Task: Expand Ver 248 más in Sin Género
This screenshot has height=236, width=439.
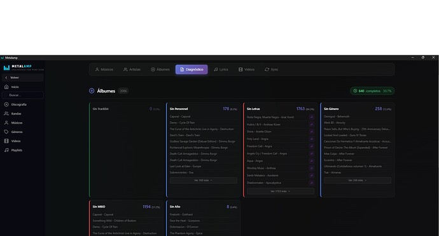Action: tap(358, 181)
